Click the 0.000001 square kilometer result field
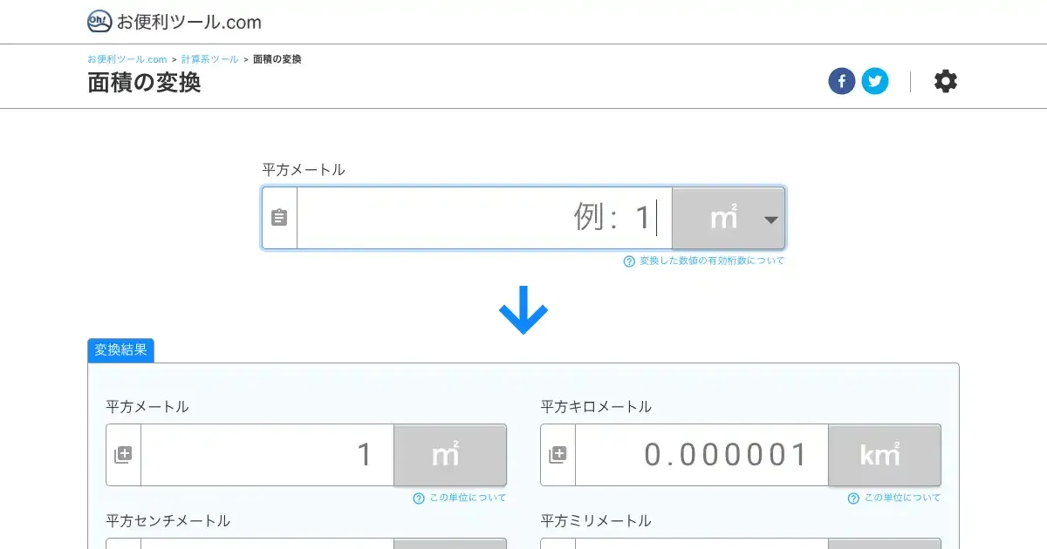 [701, 455]
